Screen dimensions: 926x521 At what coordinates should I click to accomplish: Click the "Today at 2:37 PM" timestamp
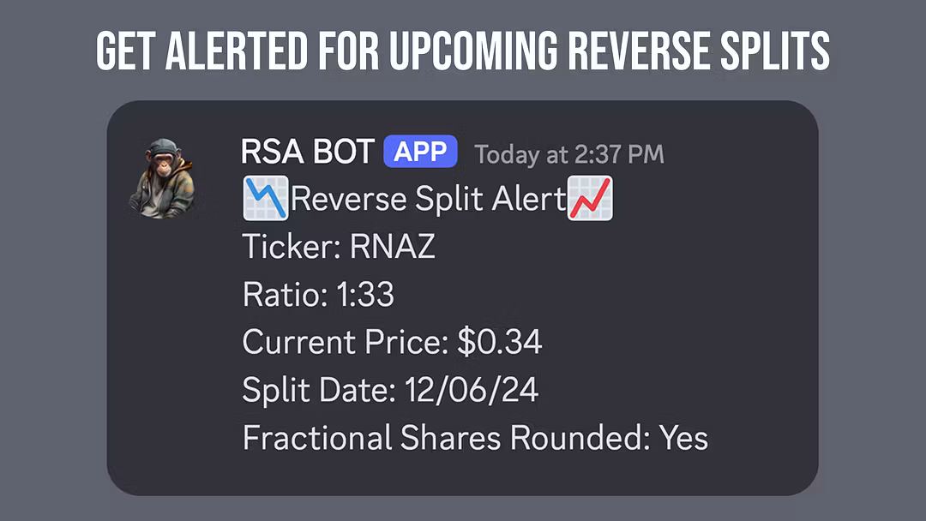pyautogui.click(x=569, y=154)
